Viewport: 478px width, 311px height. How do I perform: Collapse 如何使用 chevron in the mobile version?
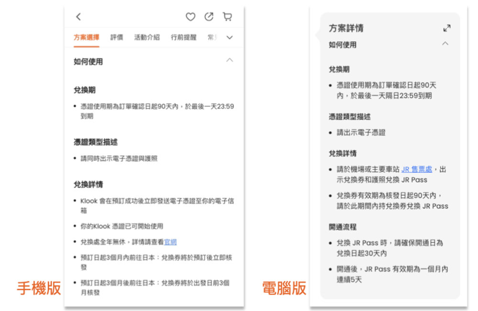pyautogui.click(x=229, y=61)
